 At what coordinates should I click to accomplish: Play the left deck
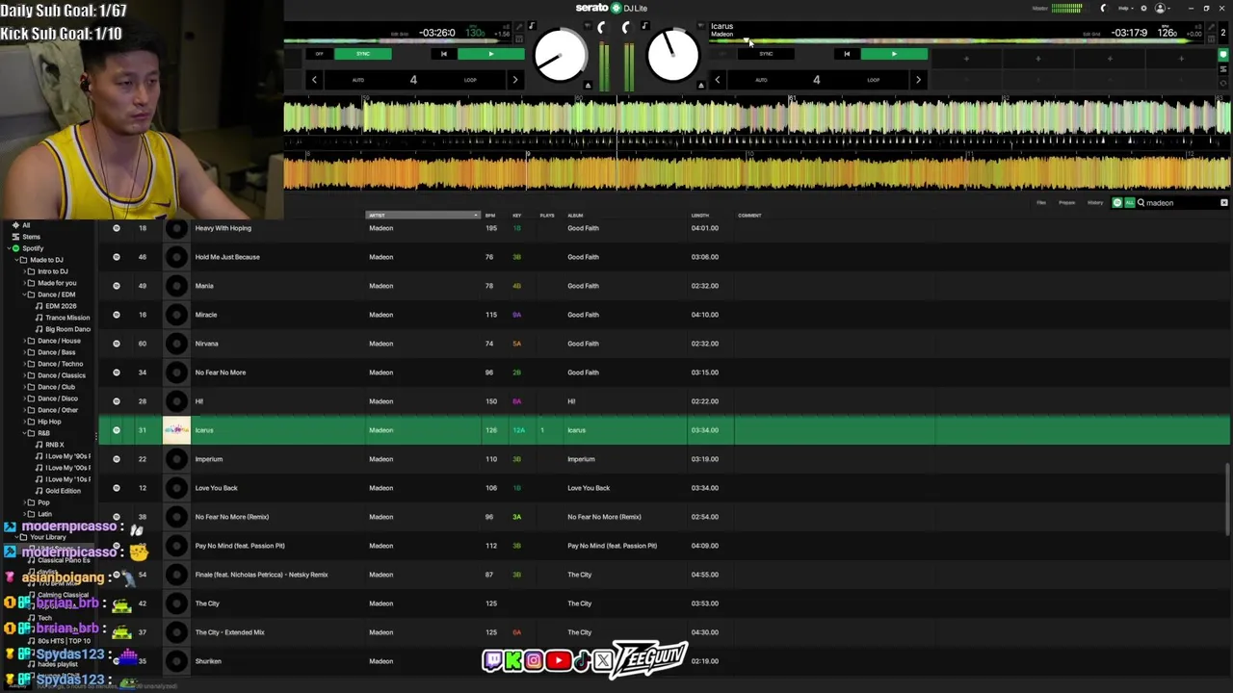490,54
